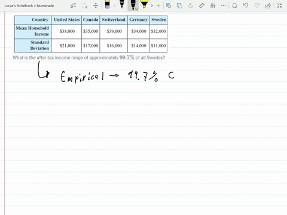Click the Germany header cell
287x215 pixels.
139,20
